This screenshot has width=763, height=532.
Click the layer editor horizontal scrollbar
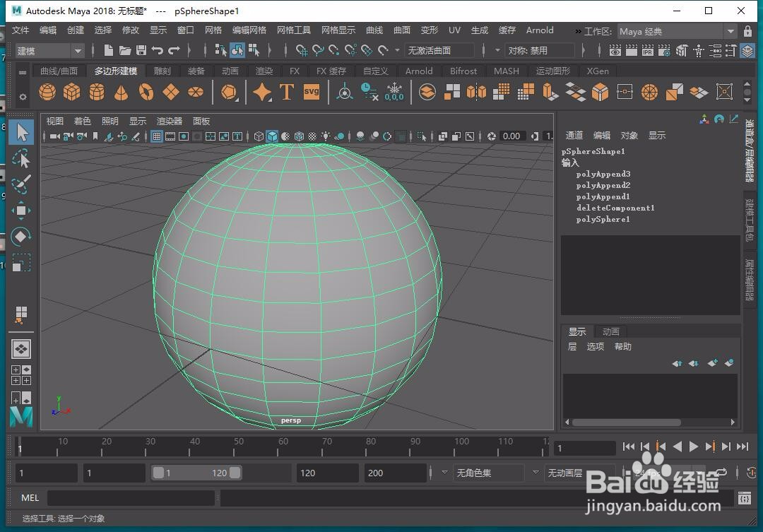pyautogui.click(x=626, y=422)
